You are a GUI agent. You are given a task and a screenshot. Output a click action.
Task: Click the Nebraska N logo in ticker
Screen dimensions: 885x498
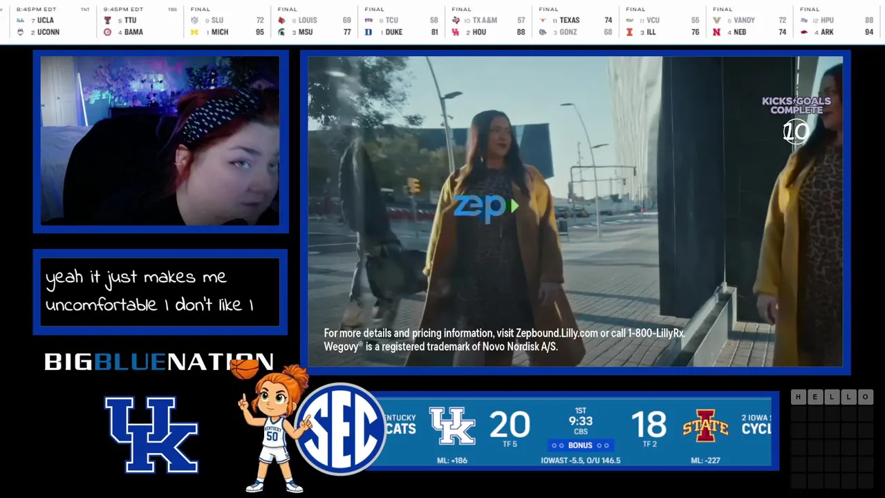(x=717, y=32)
